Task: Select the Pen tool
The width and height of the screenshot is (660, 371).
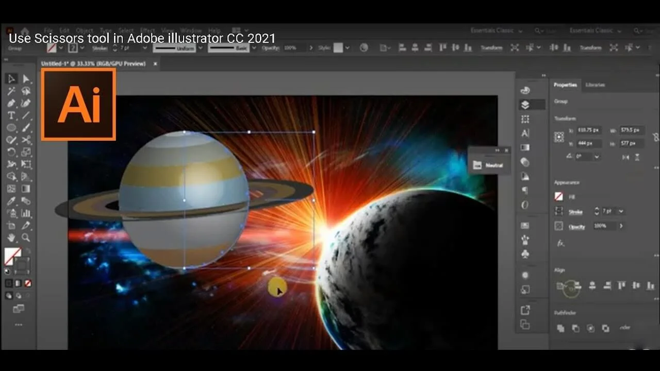Action: coord(11,104)
